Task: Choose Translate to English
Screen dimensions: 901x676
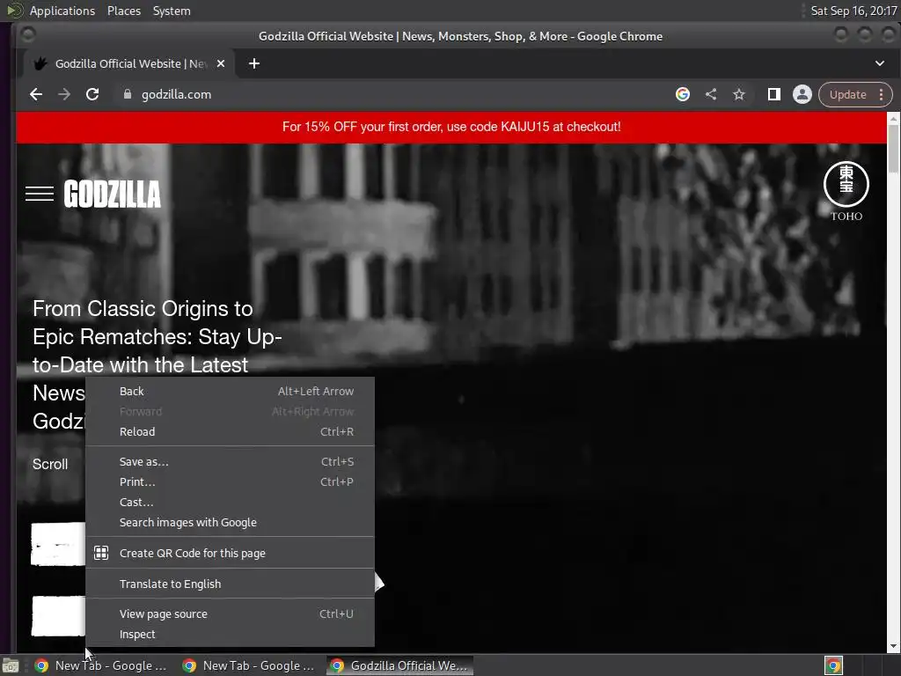Action: coord(230,584)
